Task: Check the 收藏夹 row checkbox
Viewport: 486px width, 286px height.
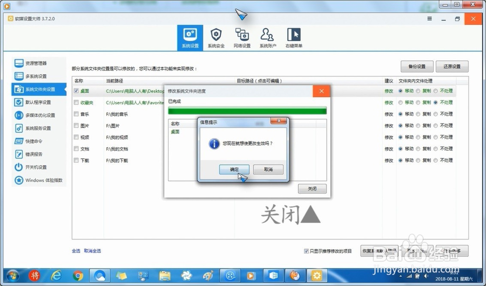Action: 76,102
